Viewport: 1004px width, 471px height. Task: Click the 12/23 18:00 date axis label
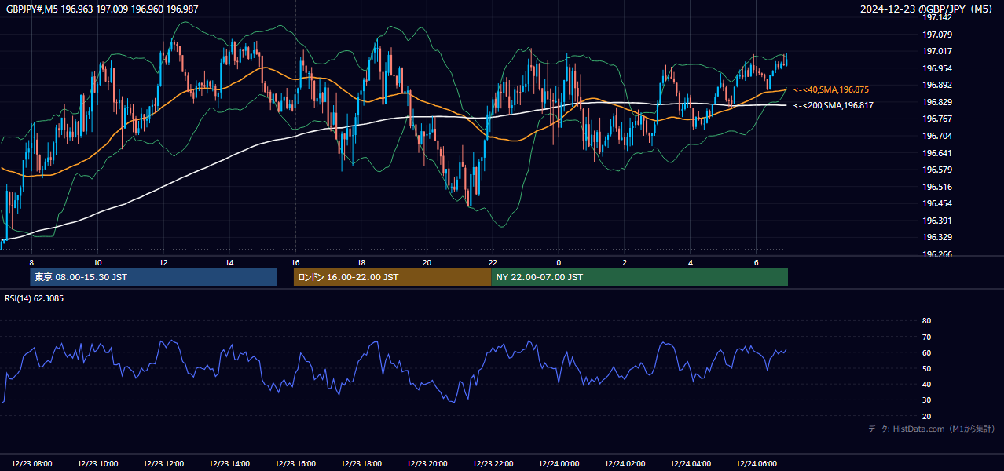point(361,463)
